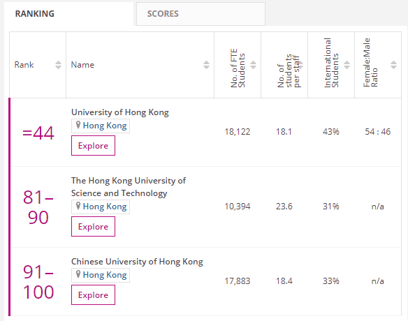
Task: Sort by International Students arrows
Action: [x=347, y=65]
